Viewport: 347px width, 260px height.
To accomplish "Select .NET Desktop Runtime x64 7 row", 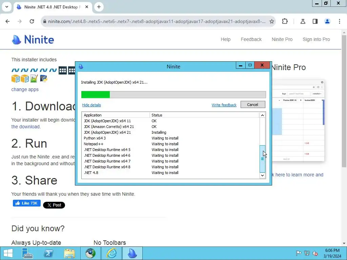I will pyautogui.click(x=171, y=161).
